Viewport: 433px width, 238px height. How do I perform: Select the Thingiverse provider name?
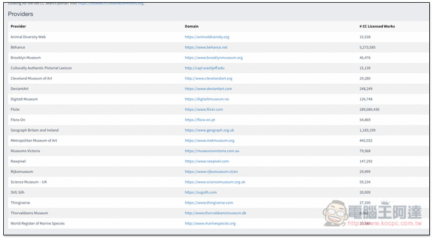(x=20, y=203)
